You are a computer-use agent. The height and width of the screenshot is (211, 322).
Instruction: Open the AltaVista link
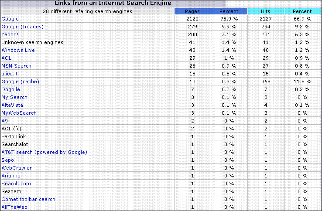point(12,105)
